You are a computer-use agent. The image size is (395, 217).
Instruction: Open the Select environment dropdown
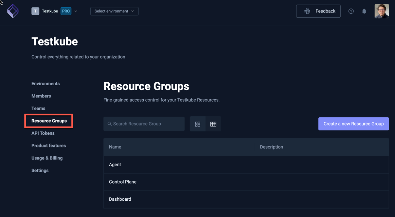[x=114, y=11]
